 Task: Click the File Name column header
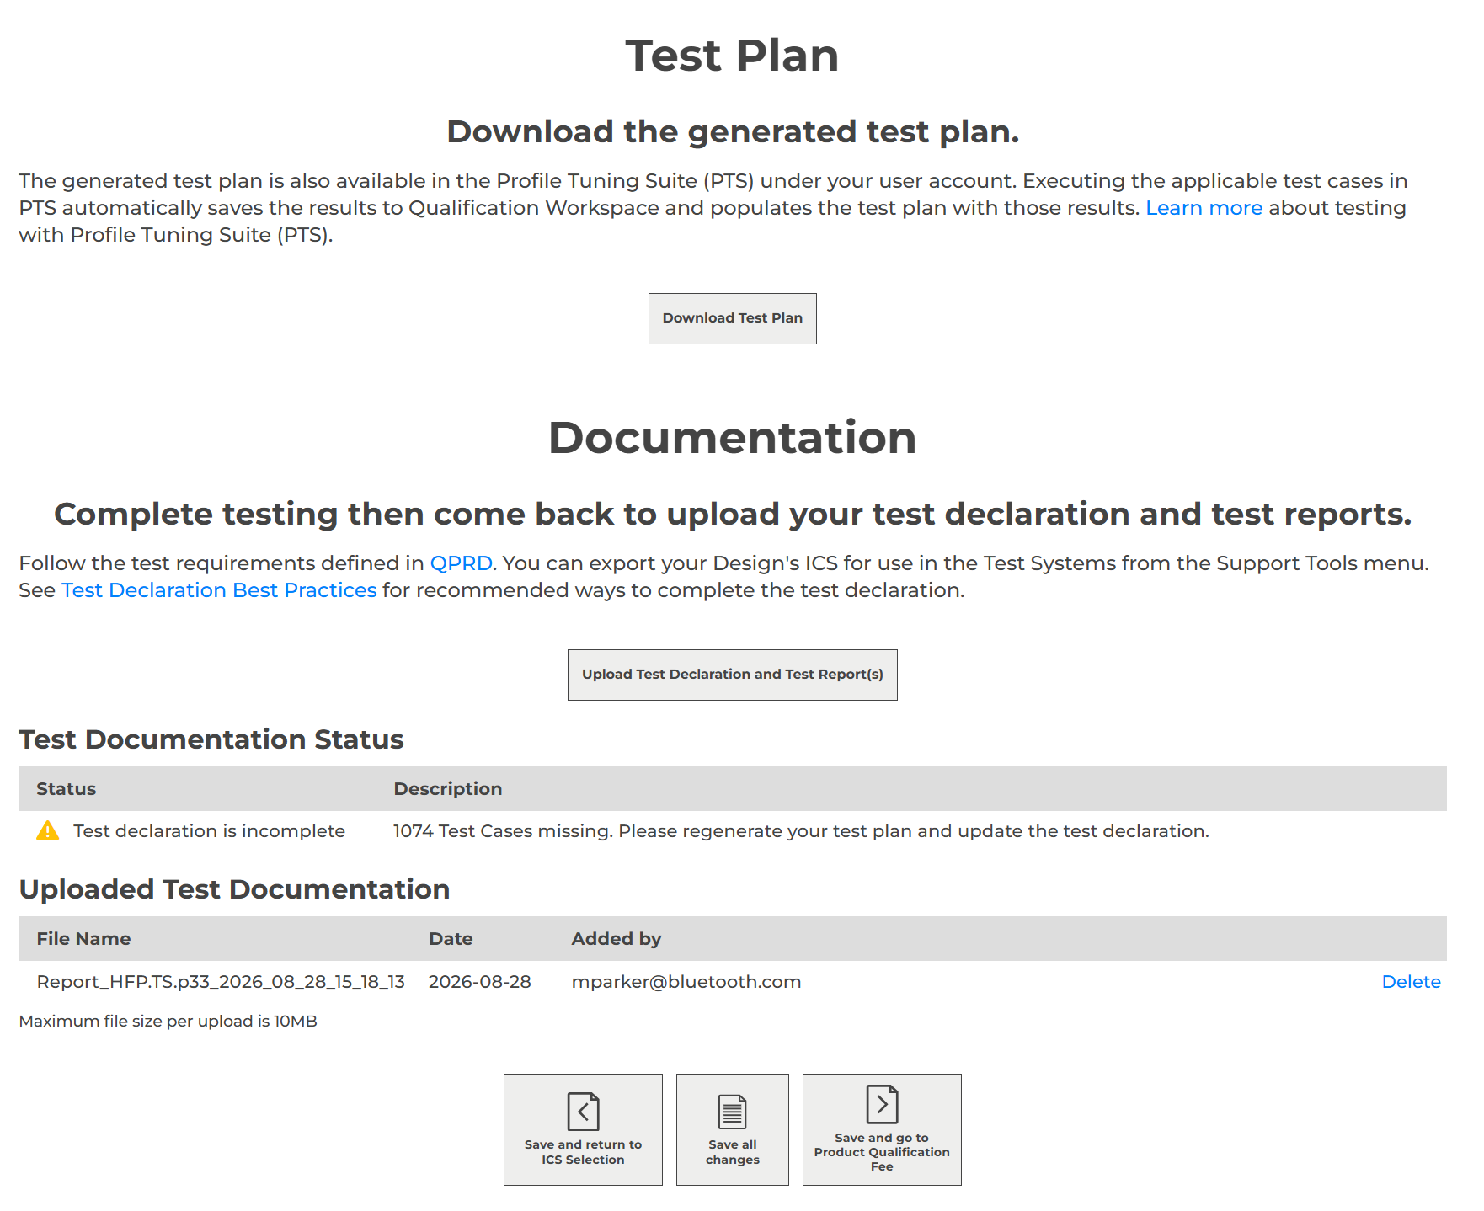(x=83, y=939)
